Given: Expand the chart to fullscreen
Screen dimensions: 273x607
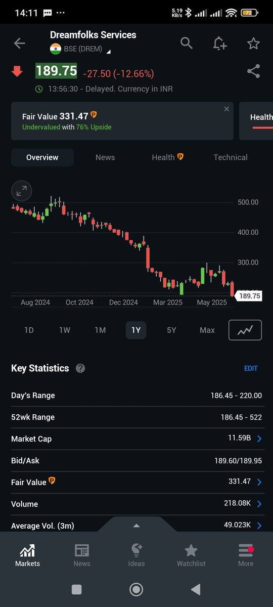Looking at the screenshot, I should tap(22, 191).
